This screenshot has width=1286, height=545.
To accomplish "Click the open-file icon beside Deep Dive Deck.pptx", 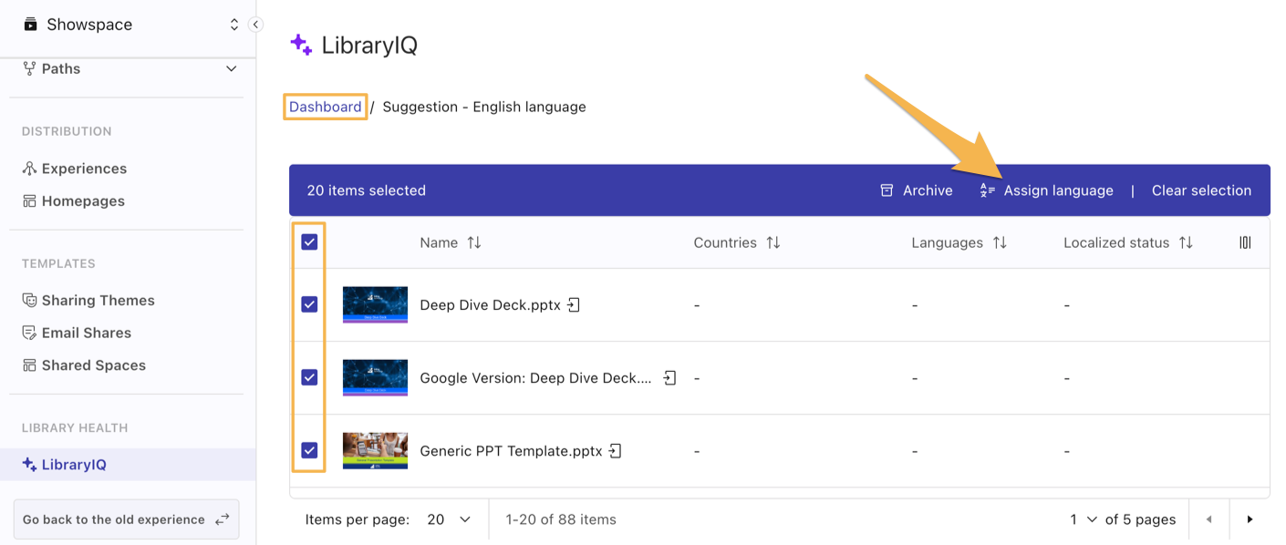I will tap(574, 304).
